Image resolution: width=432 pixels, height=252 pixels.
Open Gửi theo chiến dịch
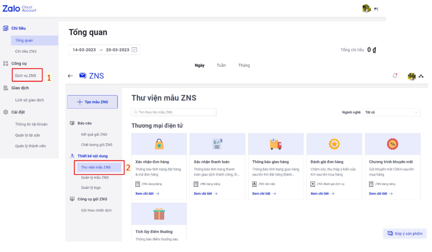[x=96, y=210]
